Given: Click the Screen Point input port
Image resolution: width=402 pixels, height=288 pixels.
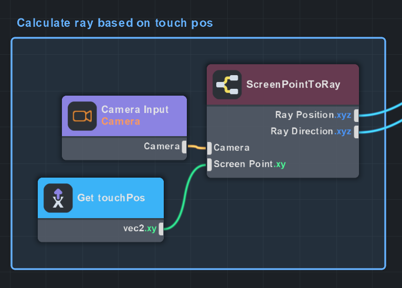Looking at the screenshot, I should [209, 164].
